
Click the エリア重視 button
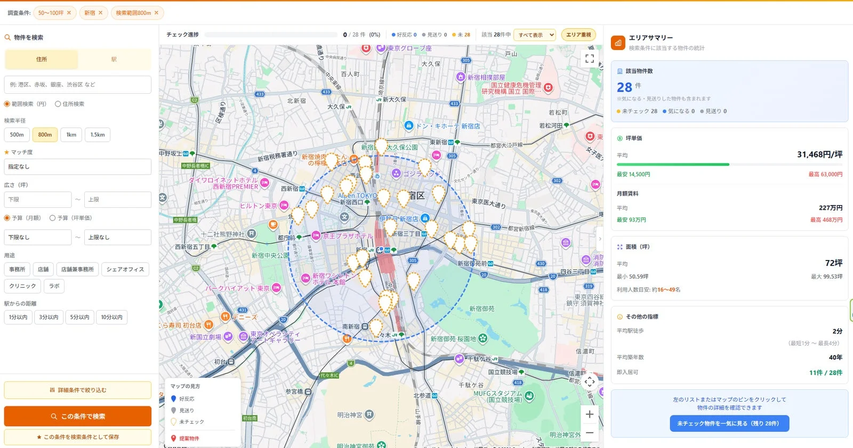point(578,35)
